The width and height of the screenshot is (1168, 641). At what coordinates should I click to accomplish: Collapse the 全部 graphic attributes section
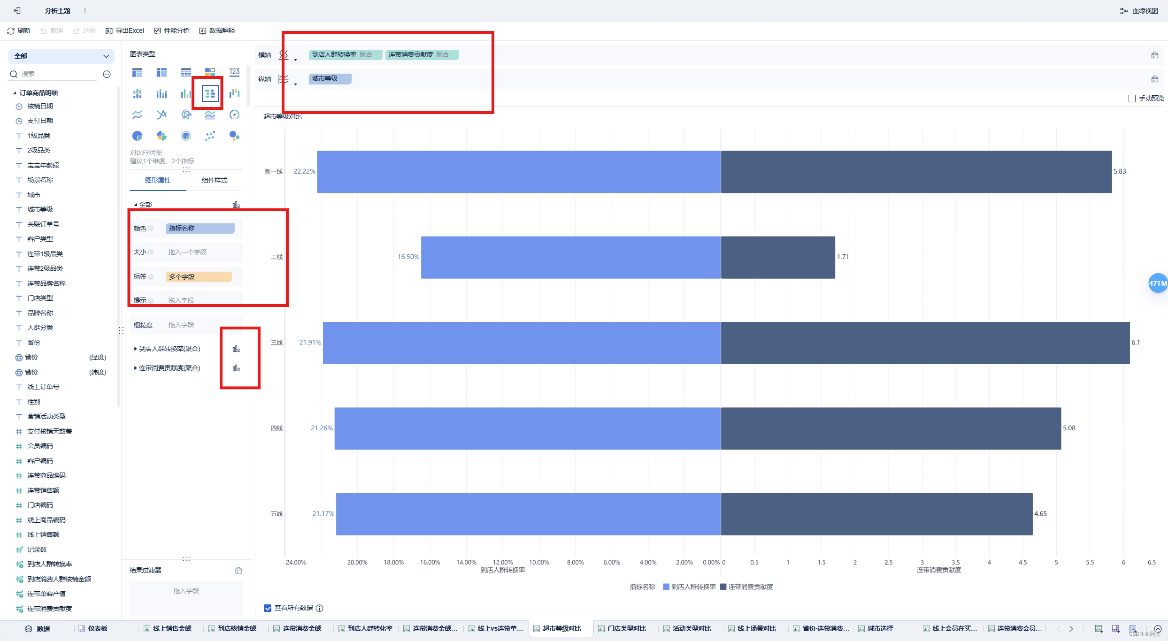click(x=135, y=205)
